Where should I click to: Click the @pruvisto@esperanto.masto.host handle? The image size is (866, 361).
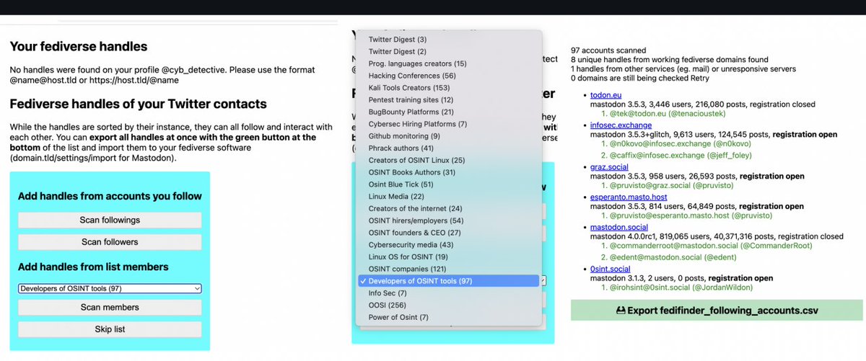(x=692, y=216)
